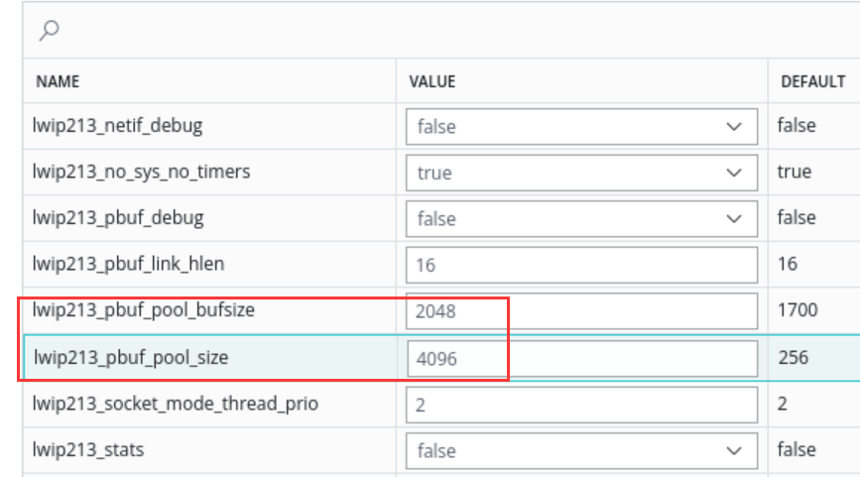The height and width of the screenshot is (477, 860).
Task: Click the lwip213_pbuf_debug chevron arrow
Action: click(x=734, y=219)
